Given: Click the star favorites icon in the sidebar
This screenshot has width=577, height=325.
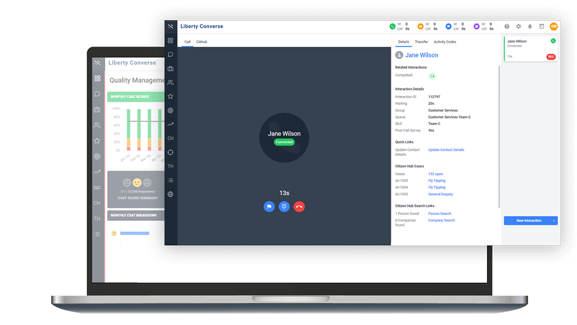Looking at the screenshot, I should (170, 96).
